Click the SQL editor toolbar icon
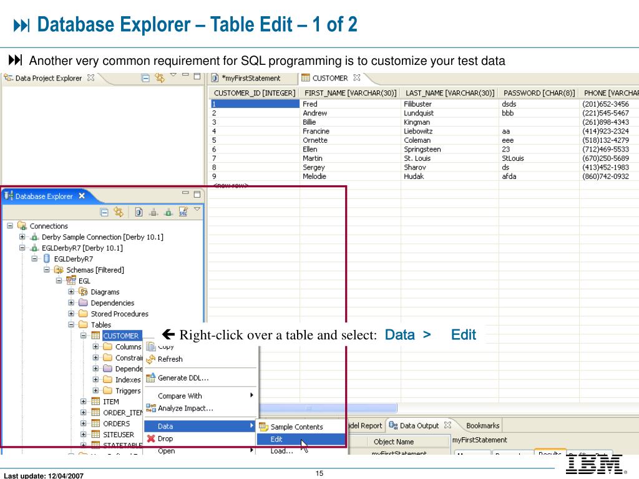Viewport: 639px width, 479px height. 183,212
